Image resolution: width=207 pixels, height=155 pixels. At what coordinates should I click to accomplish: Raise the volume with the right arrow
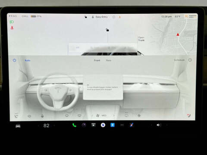[167, 125]
